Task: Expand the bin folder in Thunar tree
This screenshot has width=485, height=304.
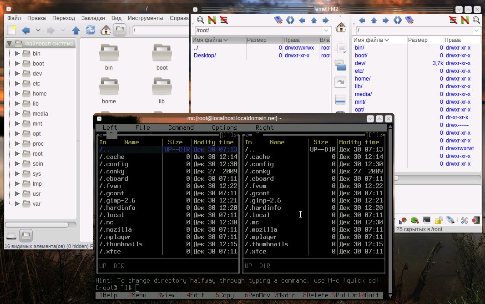Action: click(x=17, y=54)
